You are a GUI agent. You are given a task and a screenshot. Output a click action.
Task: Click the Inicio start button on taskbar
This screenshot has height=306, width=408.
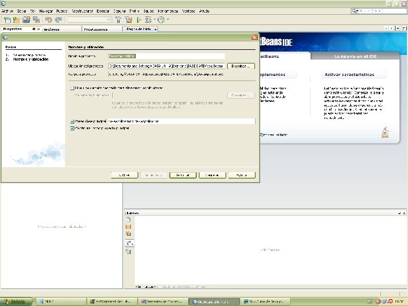[16, 301]
